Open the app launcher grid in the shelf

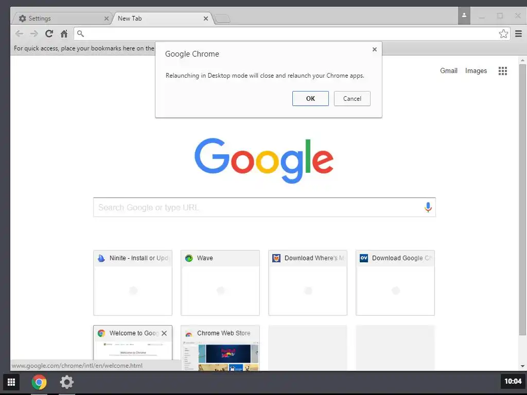click(x=11, y=382)
